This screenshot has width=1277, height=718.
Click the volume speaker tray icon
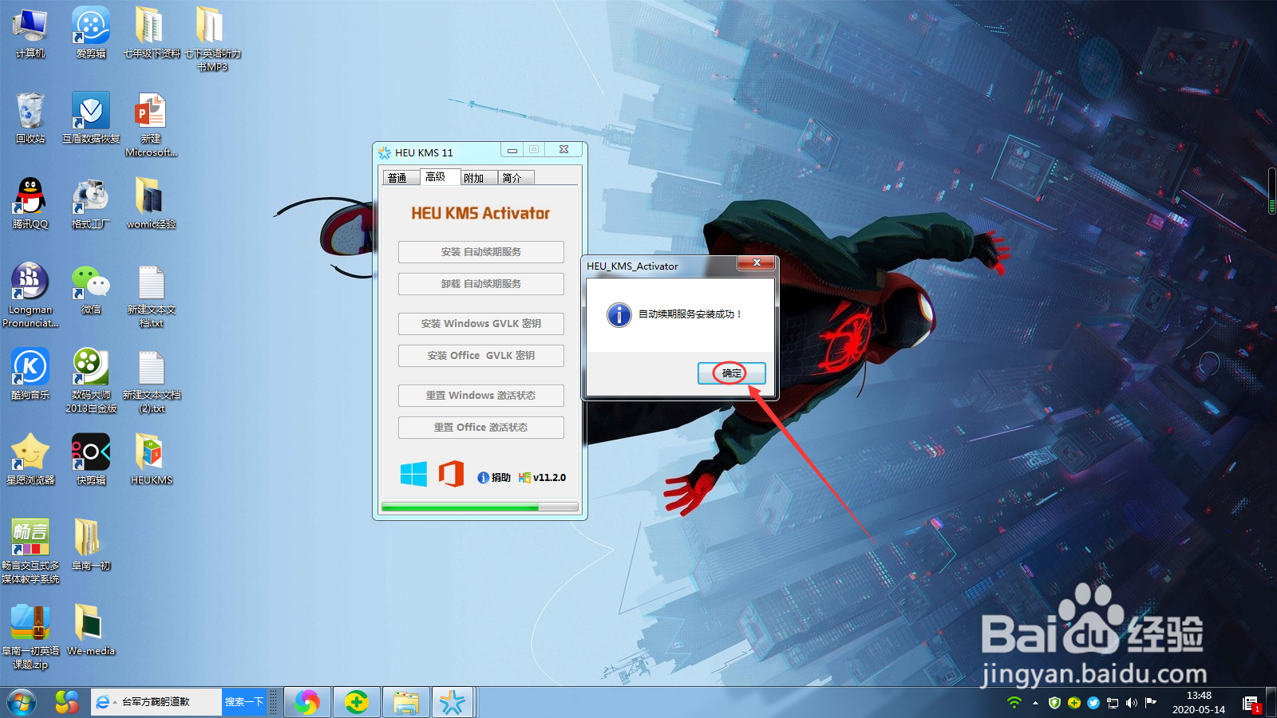tap(1132, 702)
